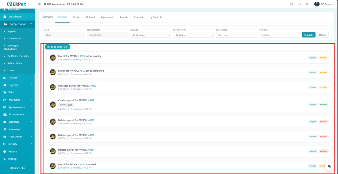Open the notifications bell
The height and width of the screenshot is (174, 338).
coord(300,4)
